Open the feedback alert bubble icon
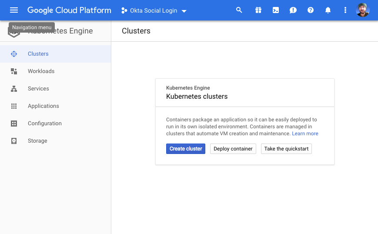378x234 pixels. pos(293,10)
